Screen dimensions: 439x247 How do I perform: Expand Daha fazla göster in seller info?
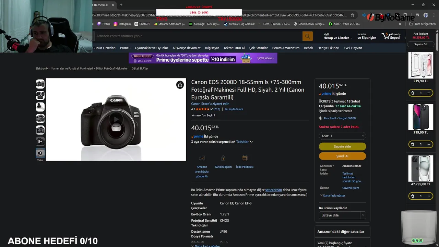coord(332,196)
